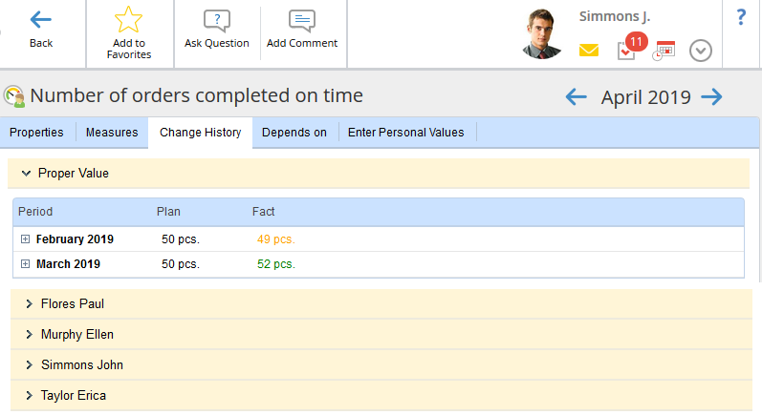This screenshot has width=762, height=415.
Task: Add to Favorites star icon
Action: [x=128, y=20]
